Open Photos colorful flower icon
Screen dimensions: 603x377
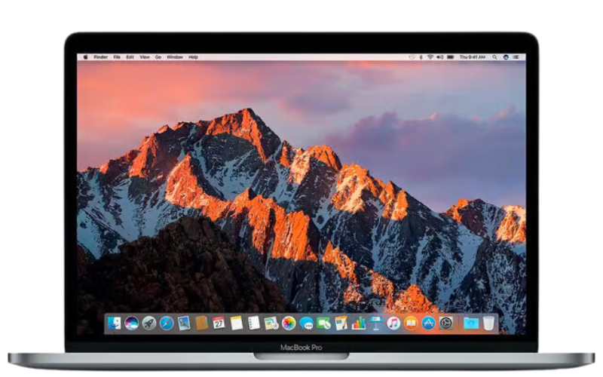pos(289,323)
